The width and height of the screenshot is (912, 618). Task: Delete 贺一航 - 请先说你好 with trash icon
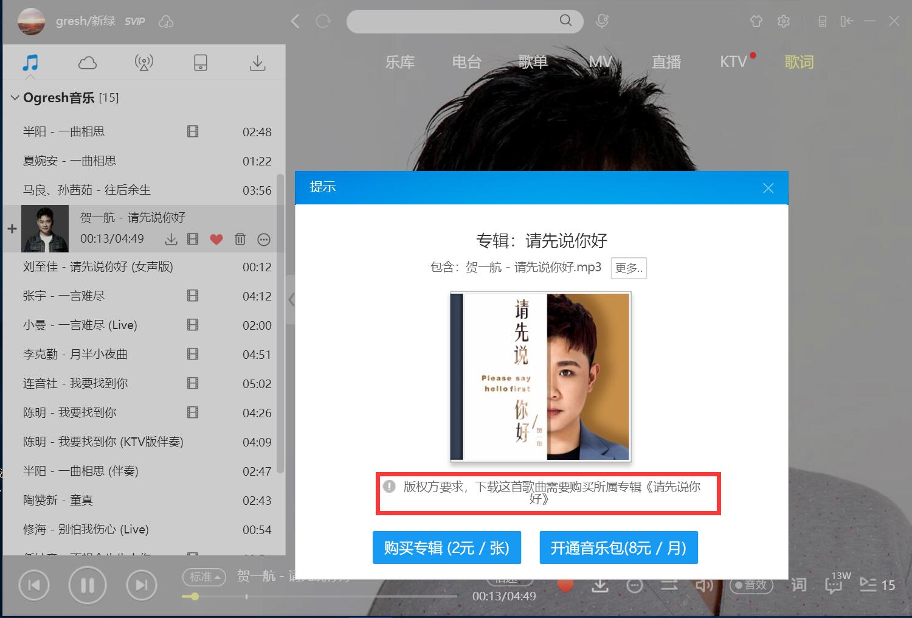(240, 240)
